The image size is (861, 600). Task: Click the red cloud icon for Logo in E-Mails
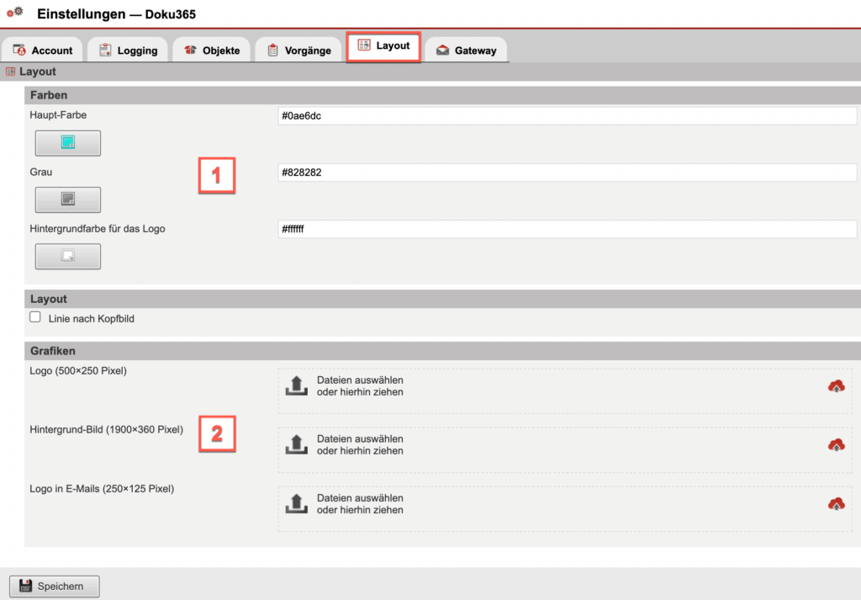[x=837, y=503]
